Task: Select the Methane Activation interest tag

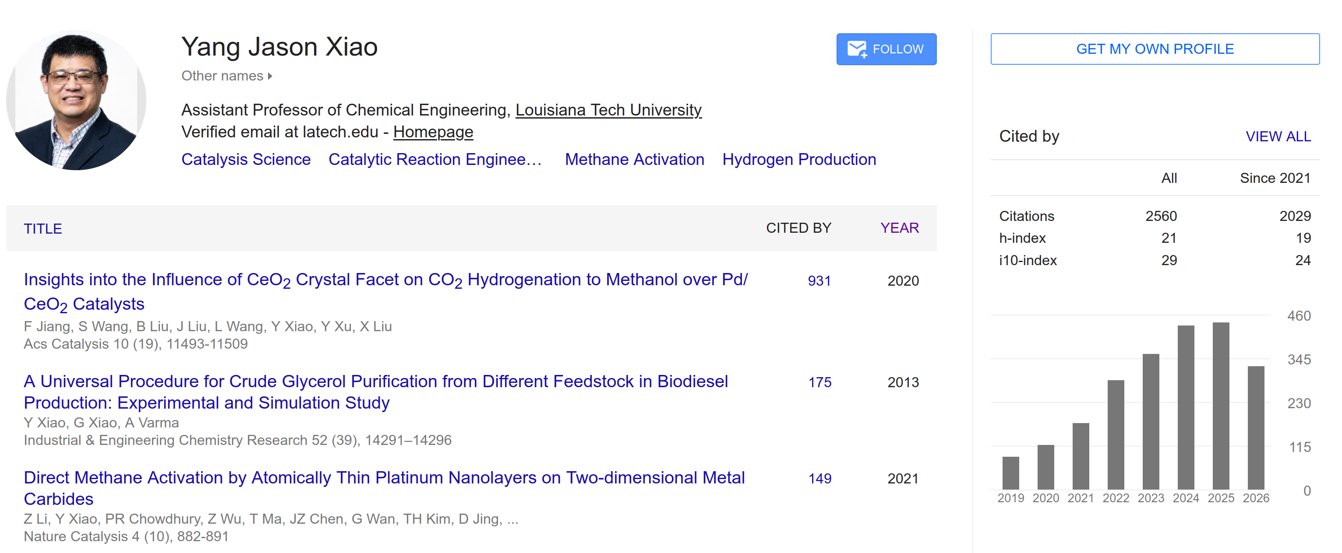Action: point(635,159)
